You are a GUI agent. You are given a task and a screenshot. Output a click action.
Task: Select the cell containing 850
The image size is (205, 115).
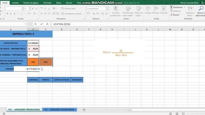(45, 62)
